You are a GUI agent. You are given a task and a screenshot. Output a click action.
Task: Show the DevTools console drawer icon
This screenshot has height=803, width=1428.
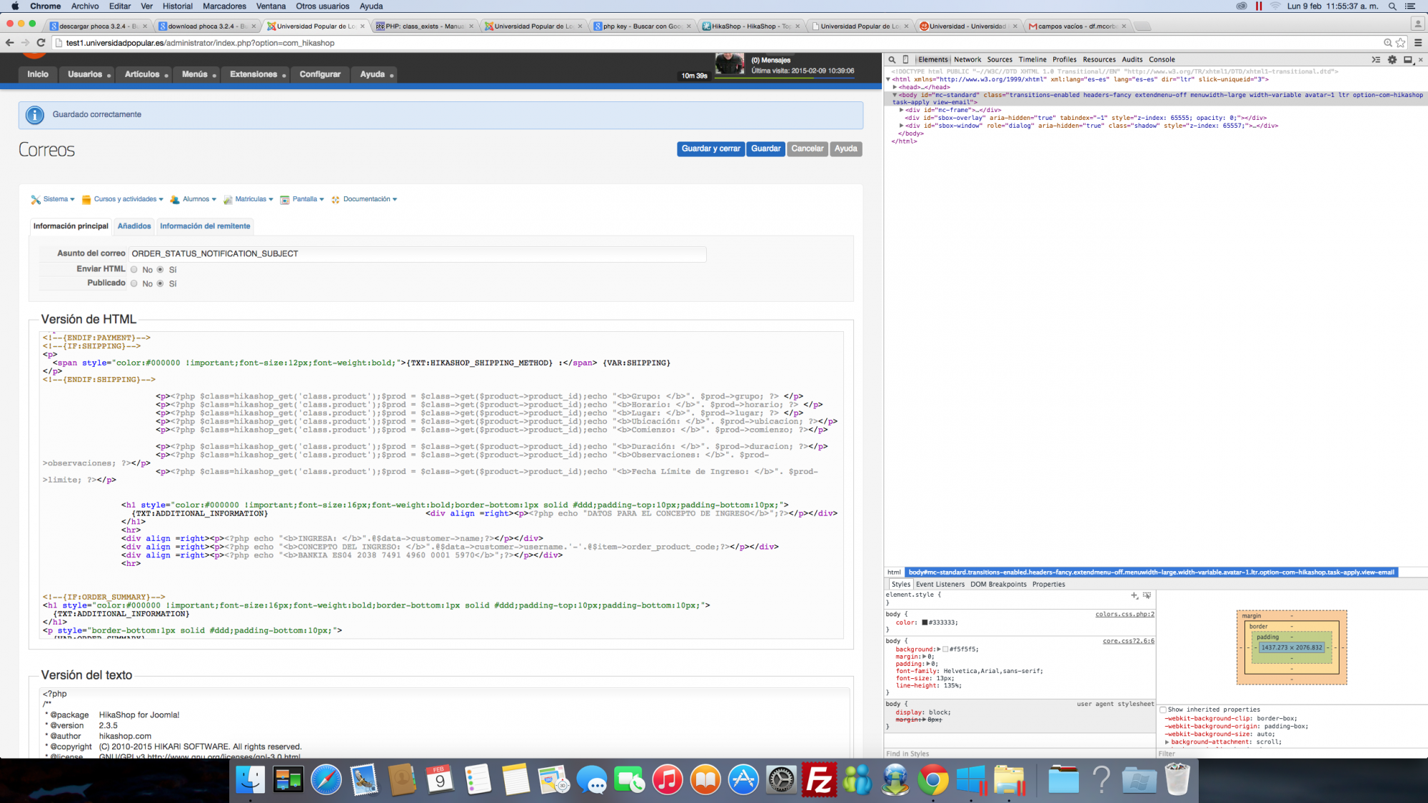click(1376, 60)
